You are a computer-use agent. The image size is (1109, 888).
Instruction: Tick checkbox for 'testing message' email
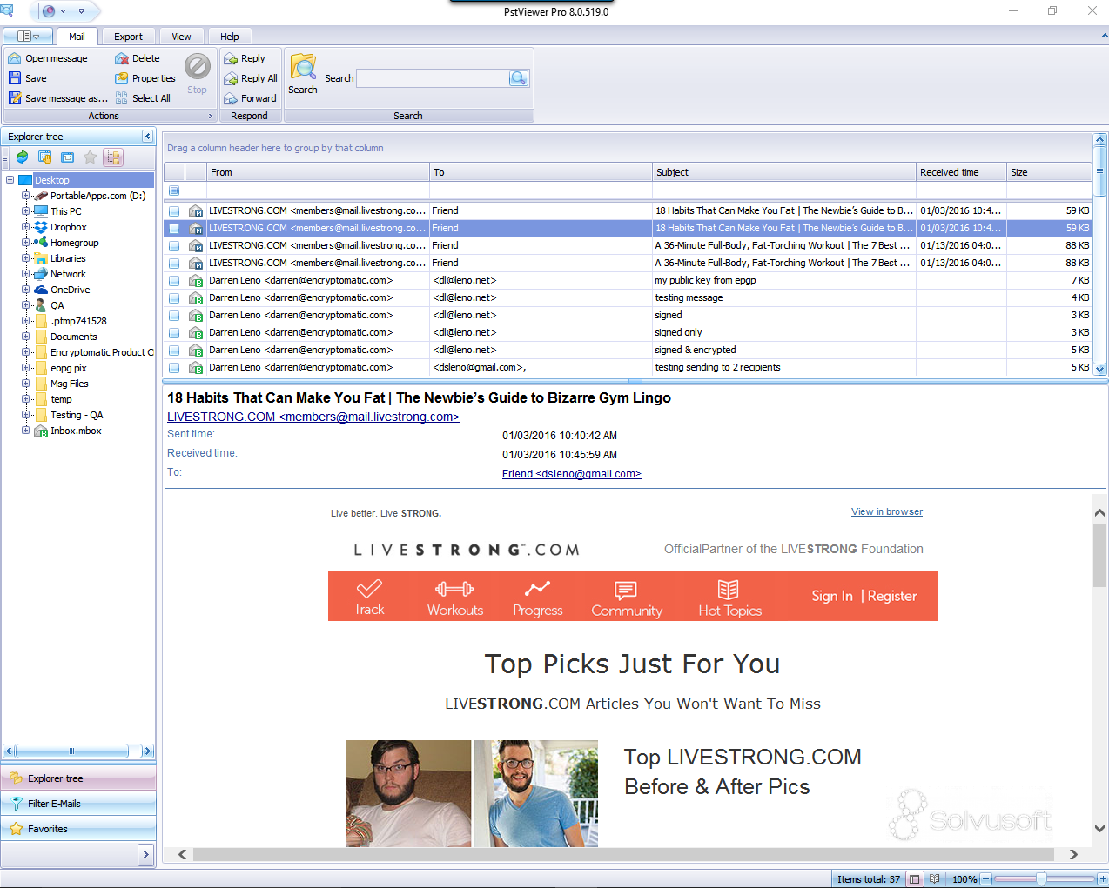click(174, 297)
